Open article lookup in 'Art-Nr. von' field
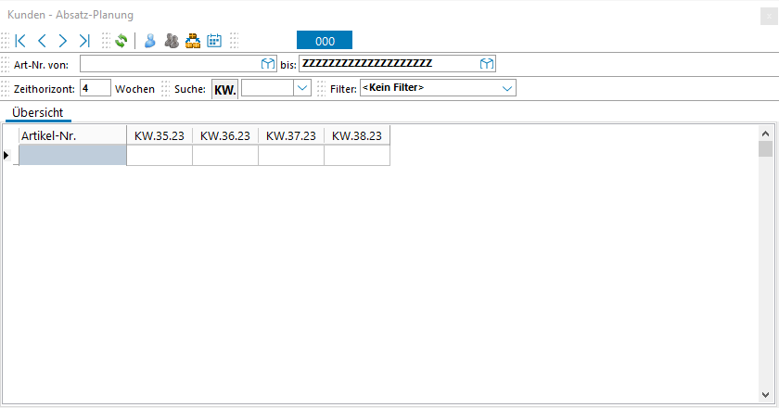Image resolution: width=779 pixels, height=408 pixels. pos(267,64)
